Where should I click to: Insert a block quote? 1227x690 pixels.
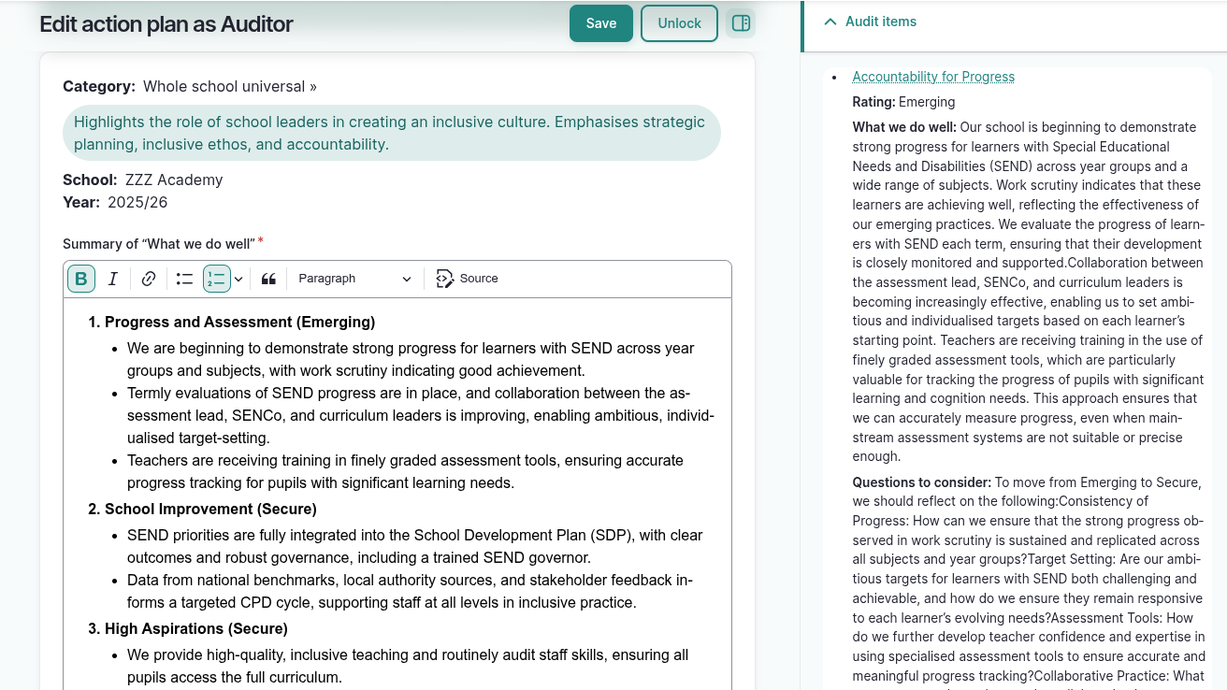268,278
